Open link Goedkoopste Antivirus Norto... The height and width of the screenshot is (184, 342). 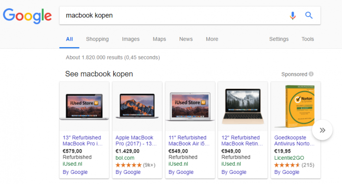(x=294, y=140)
